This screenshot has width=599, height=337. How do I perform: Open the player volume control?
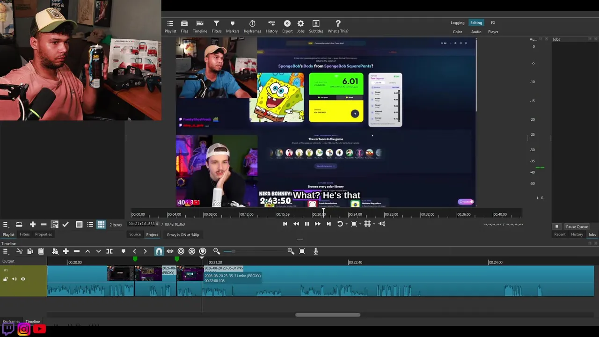coord(382,224)
